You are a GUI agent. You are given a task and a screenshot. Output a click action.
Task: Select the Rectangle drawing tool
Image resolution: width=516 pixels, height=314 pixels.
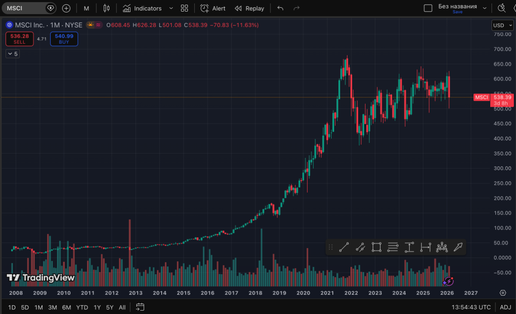(376, 248)
